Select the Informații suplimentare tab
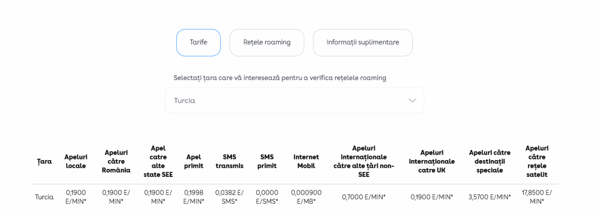This screenshot has height=216, width=594. coord(363,43)
